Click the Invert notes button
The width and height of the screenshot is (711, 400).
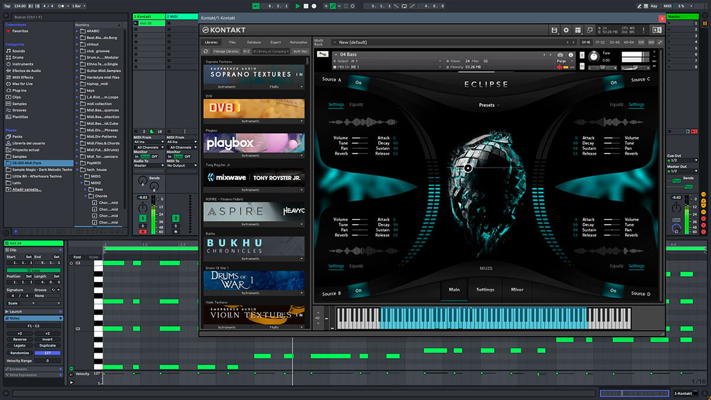tap(47, 340)
